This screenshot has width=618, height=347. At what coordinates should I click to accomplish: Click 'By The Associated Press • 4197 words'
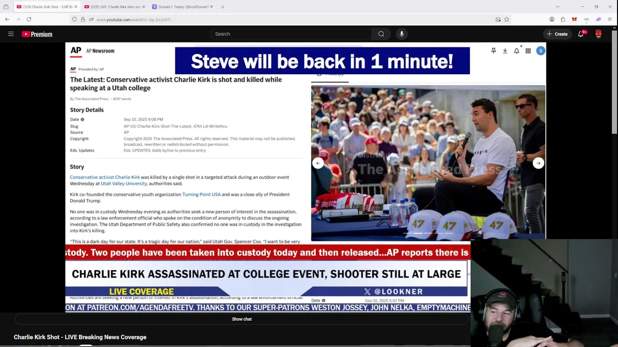pos(100,99)
